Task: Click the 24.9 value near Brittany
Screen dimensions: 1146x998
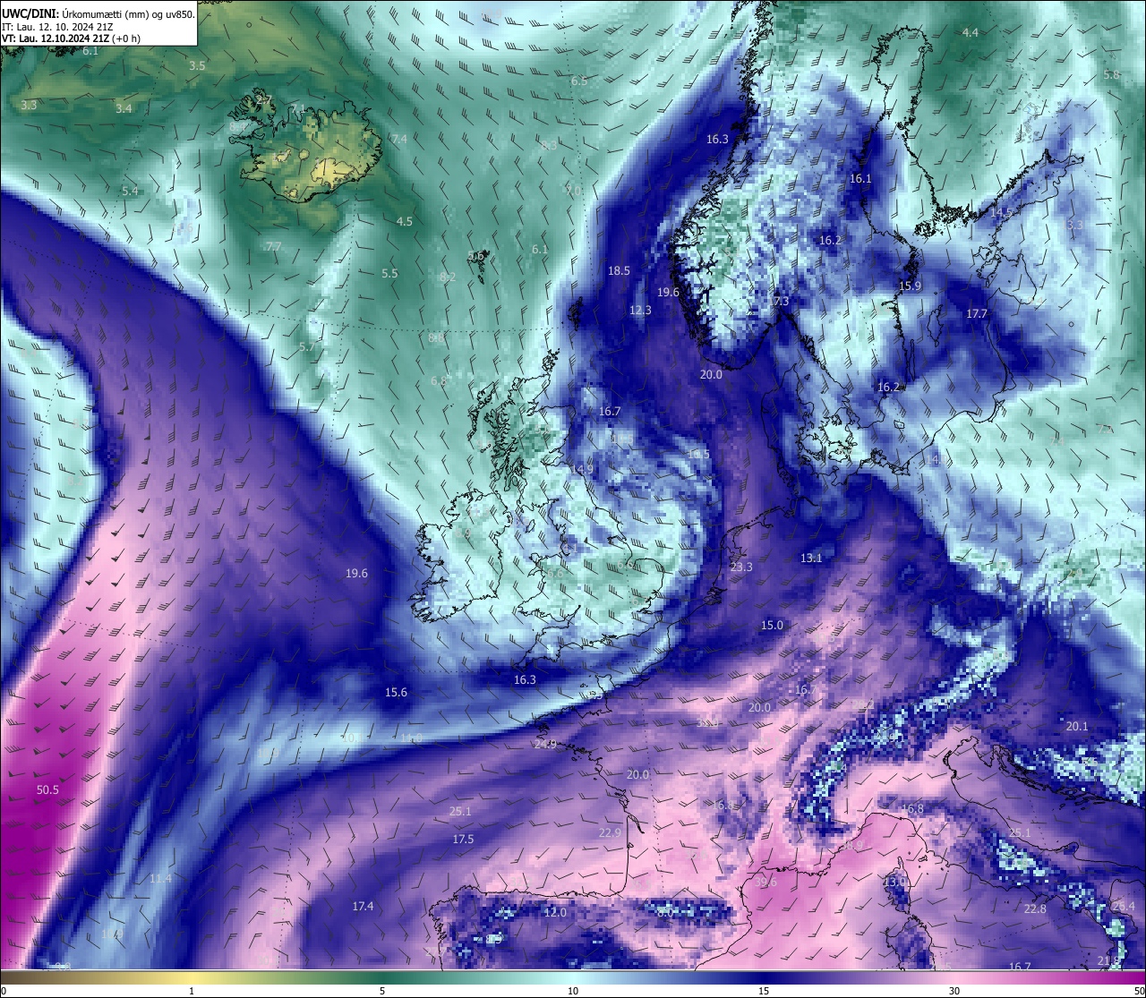Action: point(545,744)
